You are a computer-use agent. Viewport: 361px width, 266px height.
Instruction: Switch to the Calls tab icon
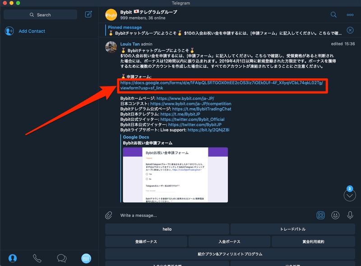pos(37,258)
